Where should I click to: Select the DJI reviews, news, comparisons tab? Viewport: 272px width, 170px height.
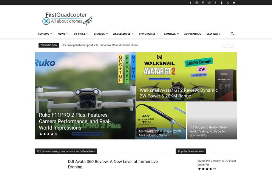[x=66, y=151]
